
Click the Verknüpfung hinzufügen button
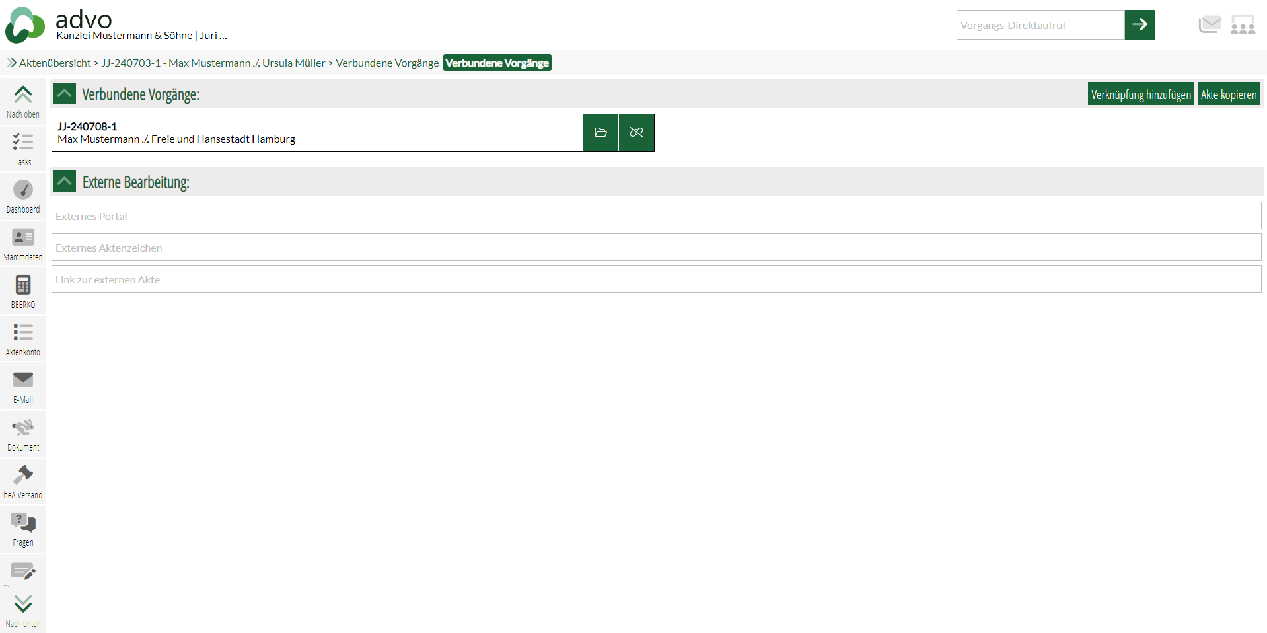pyautogui.click(x=1140, y=94)
